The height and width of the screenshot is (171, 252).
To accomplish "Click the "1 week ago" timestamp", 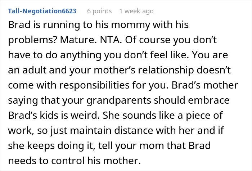I will click(136, 11).
